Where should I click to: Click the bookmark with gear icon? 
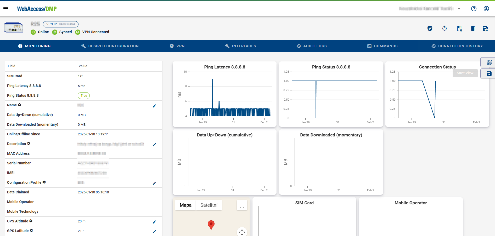click(459, 28)
